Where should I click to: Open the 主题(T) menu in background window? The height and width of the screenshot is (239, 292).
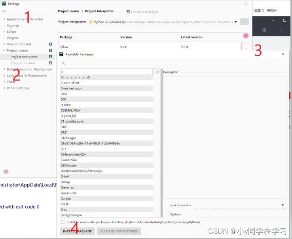pyautogui.click(x=259, y=10)
